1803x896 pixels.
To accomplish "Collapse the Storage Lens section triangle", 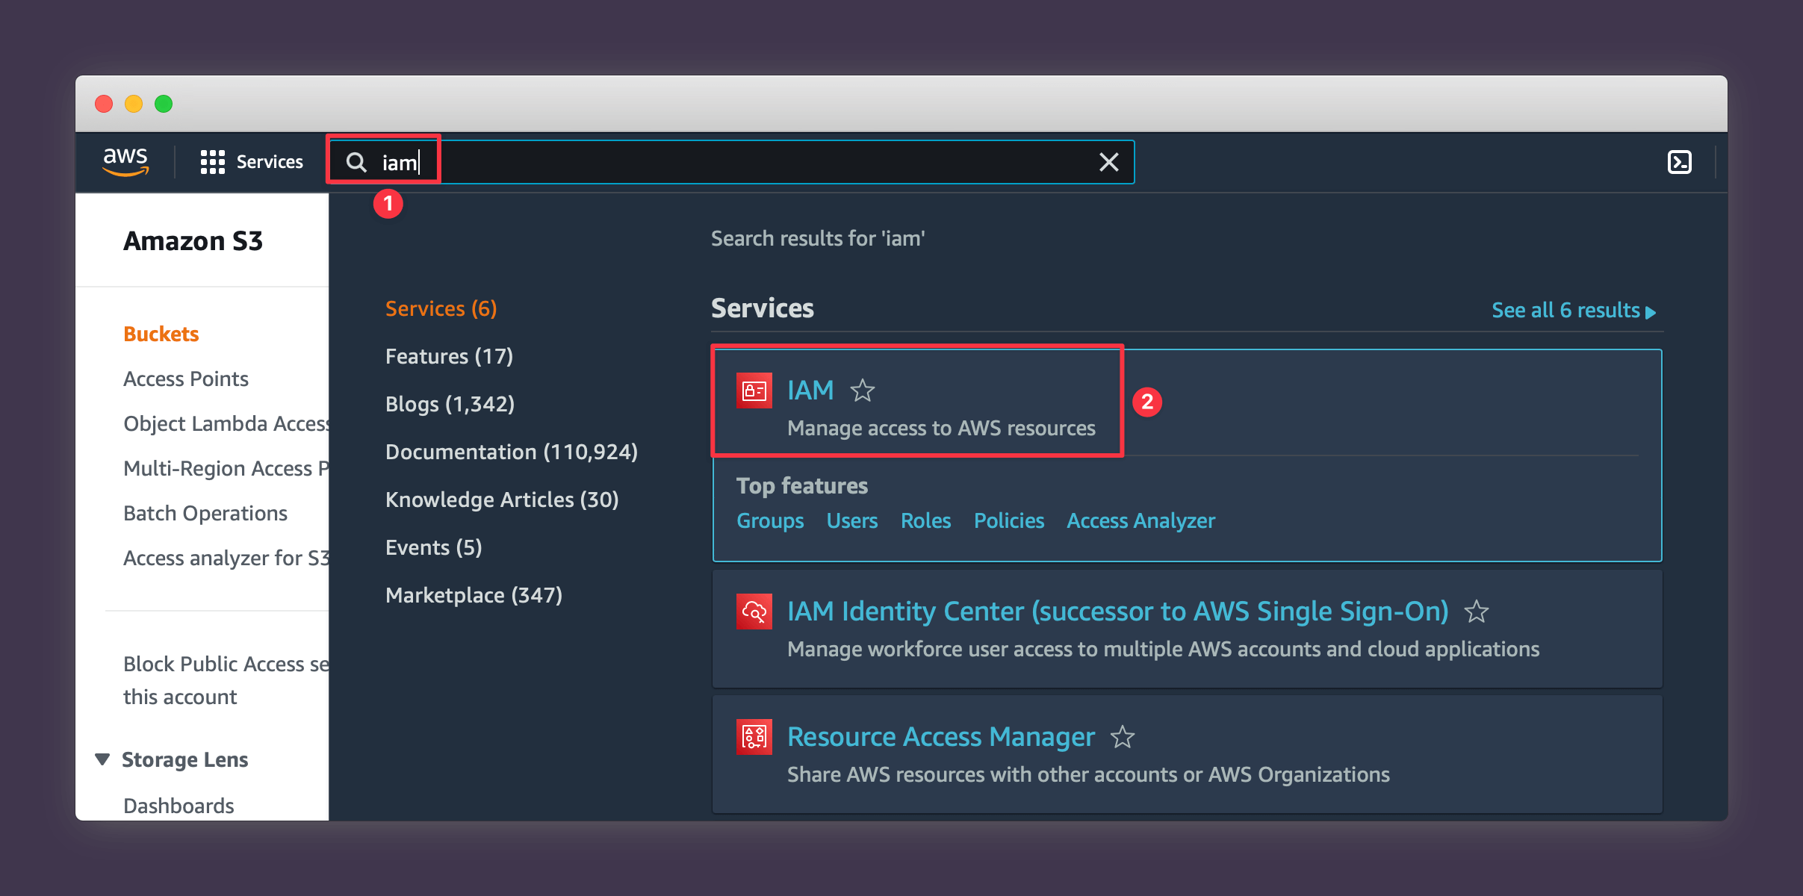I will tap(102, 759).
